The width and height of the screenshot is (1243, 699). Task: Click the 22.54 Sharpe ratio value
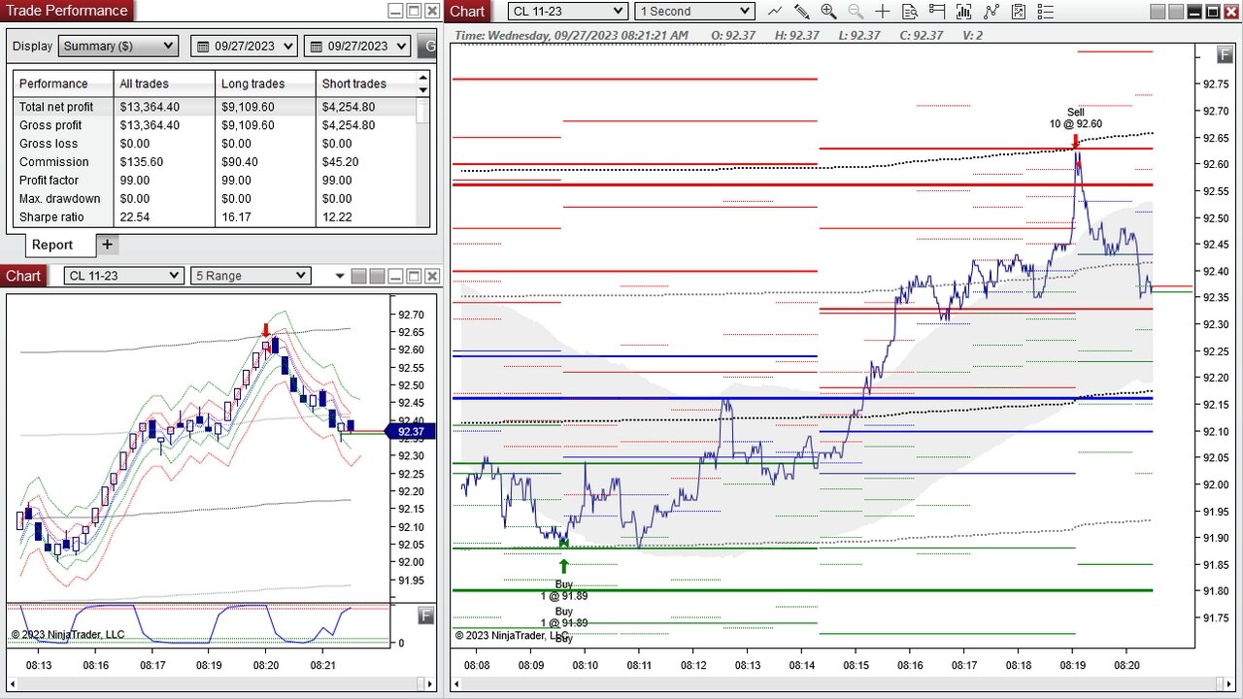(x=135, y=217)
